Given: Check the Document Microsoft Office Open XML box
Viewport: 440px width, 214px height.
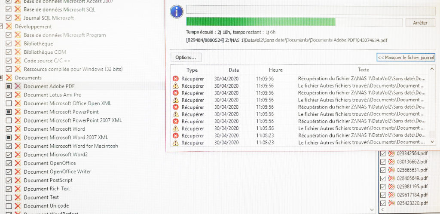Looking at the screenshot, I should [9, 103].
